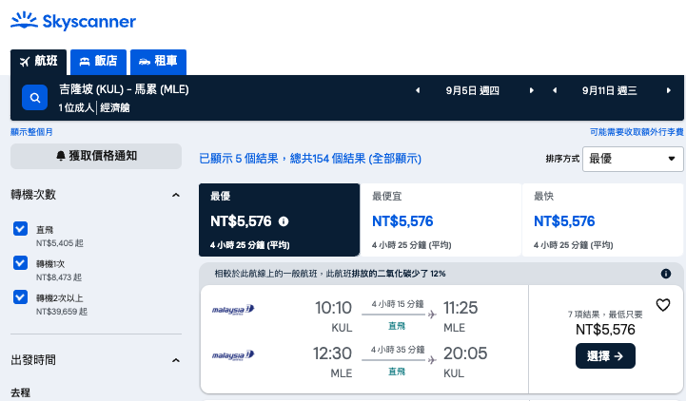Open info icon beside NT$5,576 best price
This screenshot has height=401, width=686.
[x=284, y=221]
